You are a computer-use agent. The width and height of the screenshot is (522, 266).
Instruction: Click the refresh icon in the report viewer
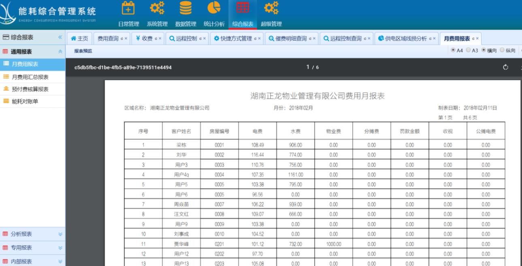point(505,67)
